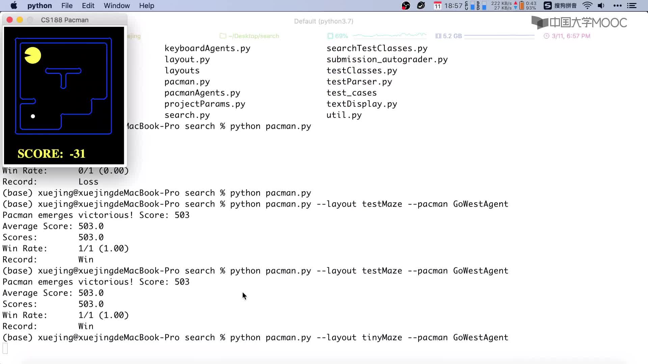This screenshot has width=648, height=364.
Task: Click the 5.2 GB memory status bar indicator
Action: 449,36
